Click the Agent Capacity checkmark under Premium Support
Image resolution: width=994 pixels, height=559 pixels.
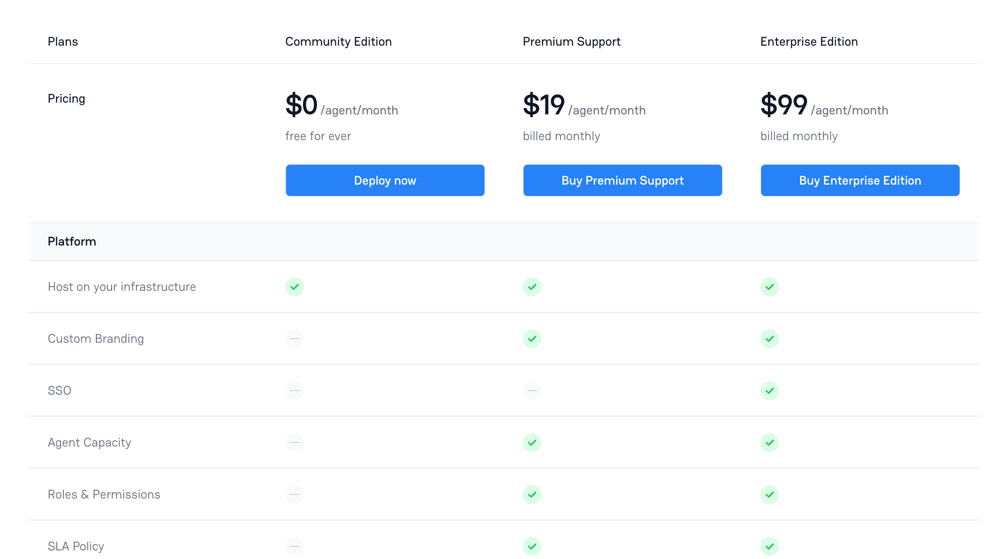point(532,442)
